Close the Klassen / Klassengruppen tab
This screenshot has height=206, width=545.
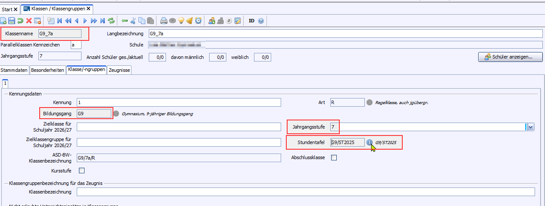click(89, 9)
